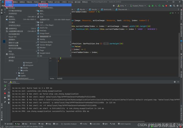Open the Notifications side panel

click(x=181, y=16)
